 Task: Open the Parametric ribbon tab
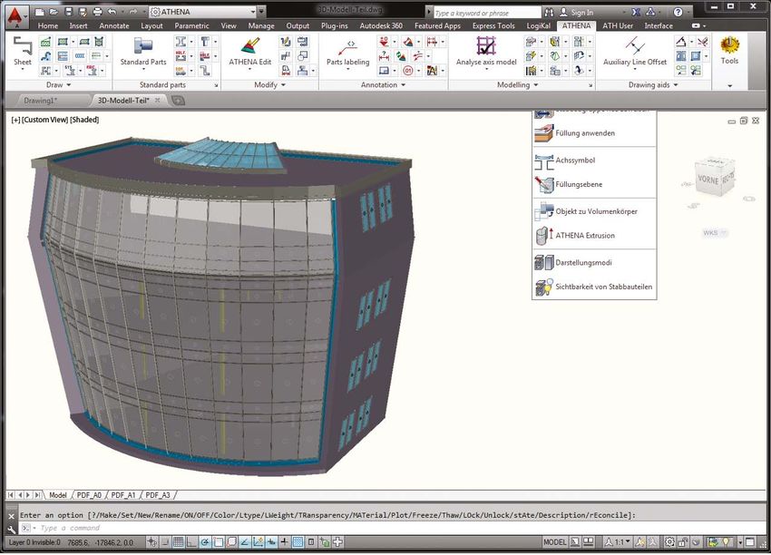[x=191, y=26]
